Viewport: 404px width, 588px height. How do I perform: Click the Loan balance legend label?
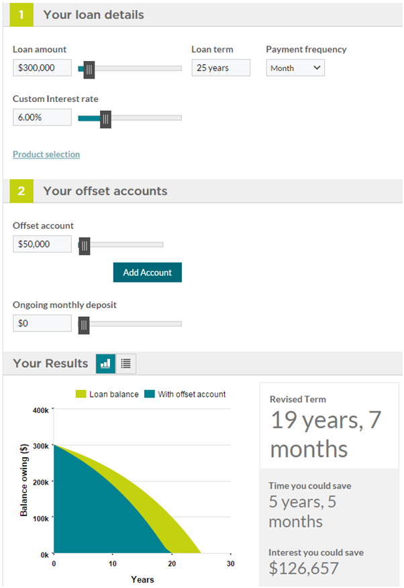(x=114, y=394)
